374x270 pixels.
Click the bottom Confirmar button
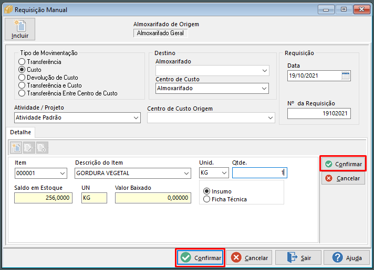point(200,257)
